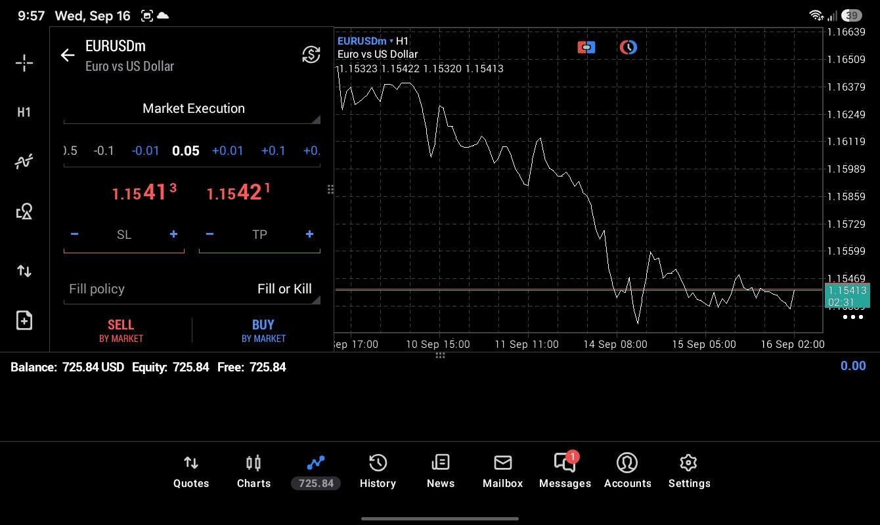Decrease the TP value with minus
This screenshot has height=525, width=880.
[x=209, y=234]
